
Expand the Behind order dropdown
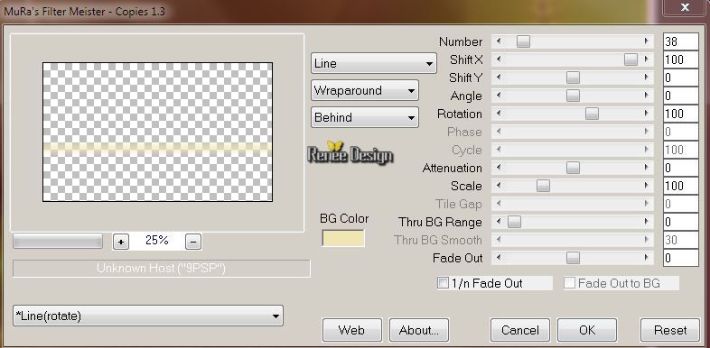point(365,117)
